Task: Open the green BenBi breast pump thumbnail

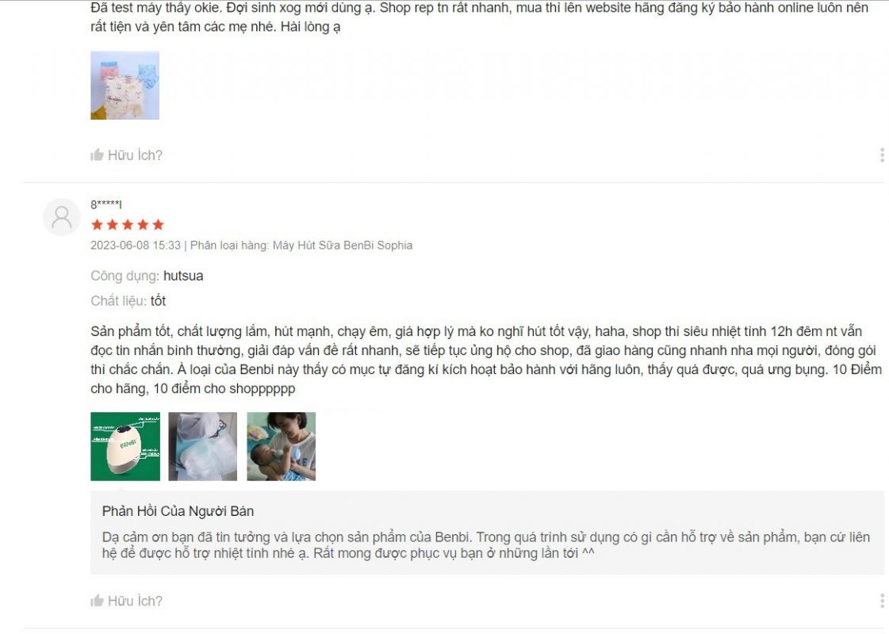Action: click(x=125, y=446)
